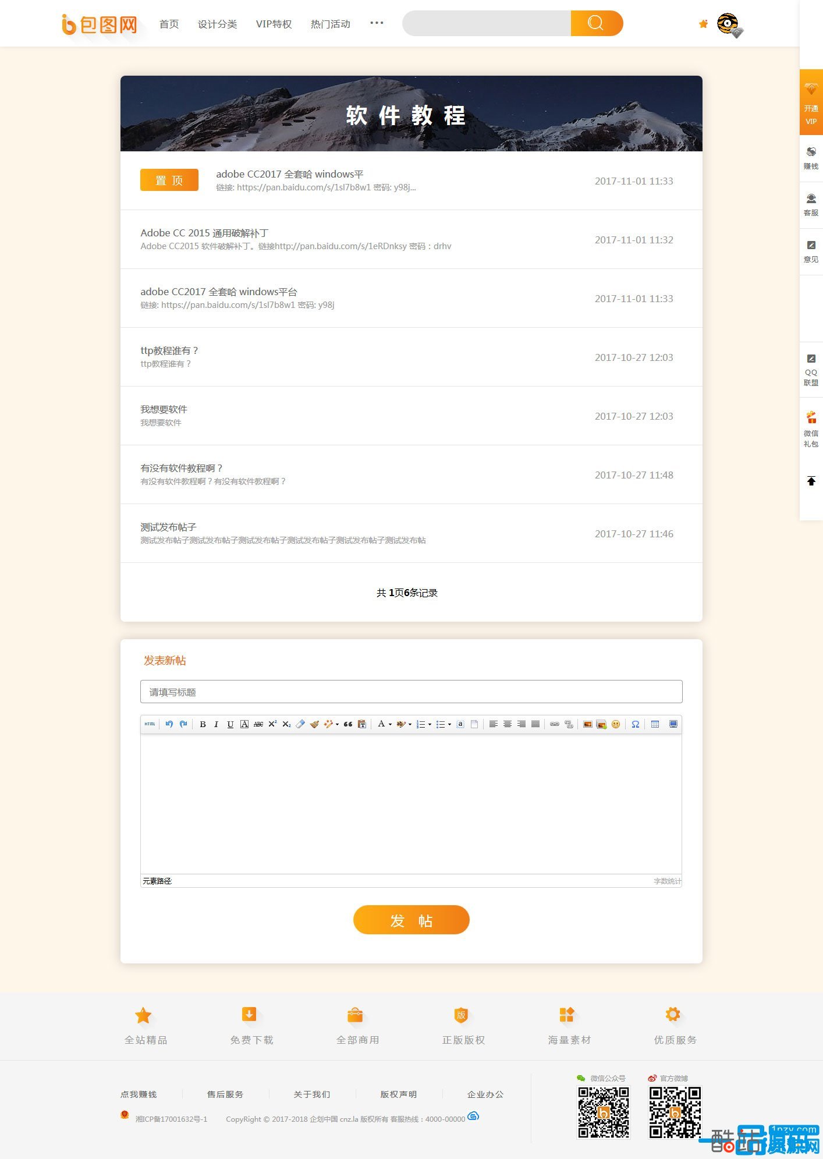Go to 设计分类 in top navigation
The image size is (823, 1159).
(217, 24)
